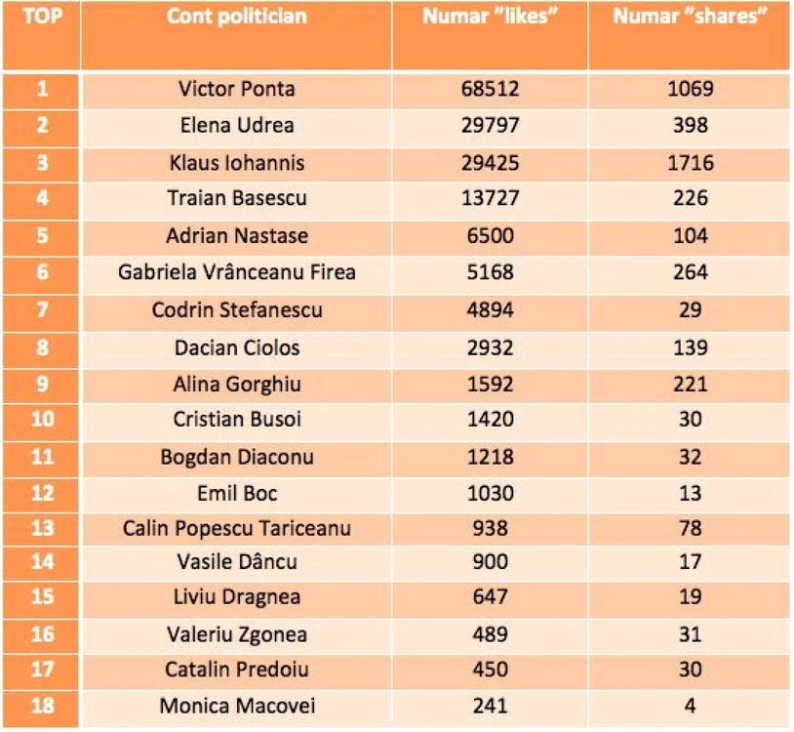The width and height of the screenshot is (794, 732).
Task: Select rank number 10 cell
Action: click(41, 420)
